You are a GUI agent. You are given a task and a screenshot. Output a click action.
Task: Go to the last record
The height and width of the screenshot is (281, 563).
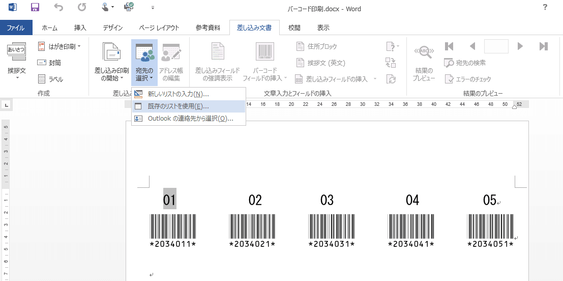[x=544, y=46]
